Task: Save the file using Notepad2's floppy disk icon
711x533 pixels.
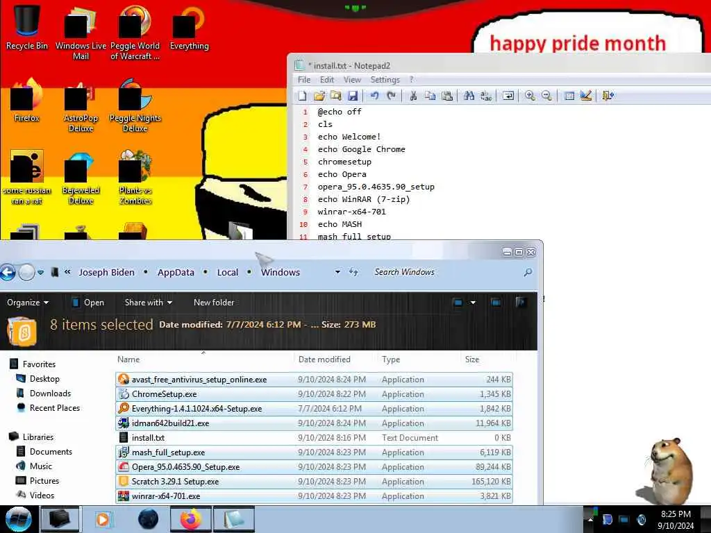Action: [353, 96]
